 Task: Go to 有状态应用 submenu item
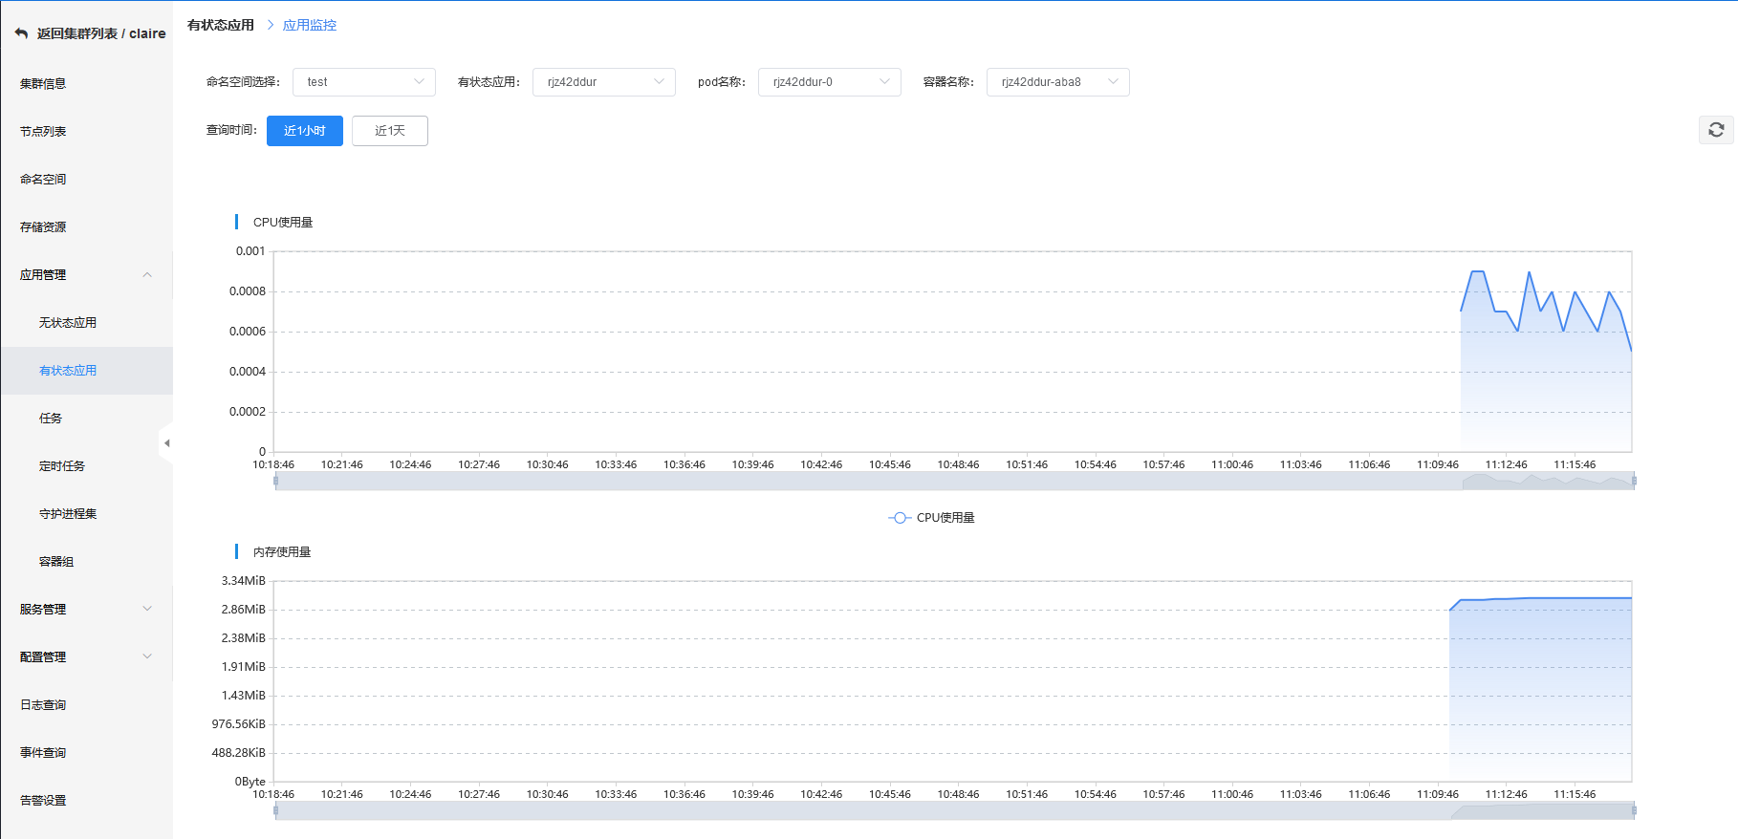tap(86, 371)
